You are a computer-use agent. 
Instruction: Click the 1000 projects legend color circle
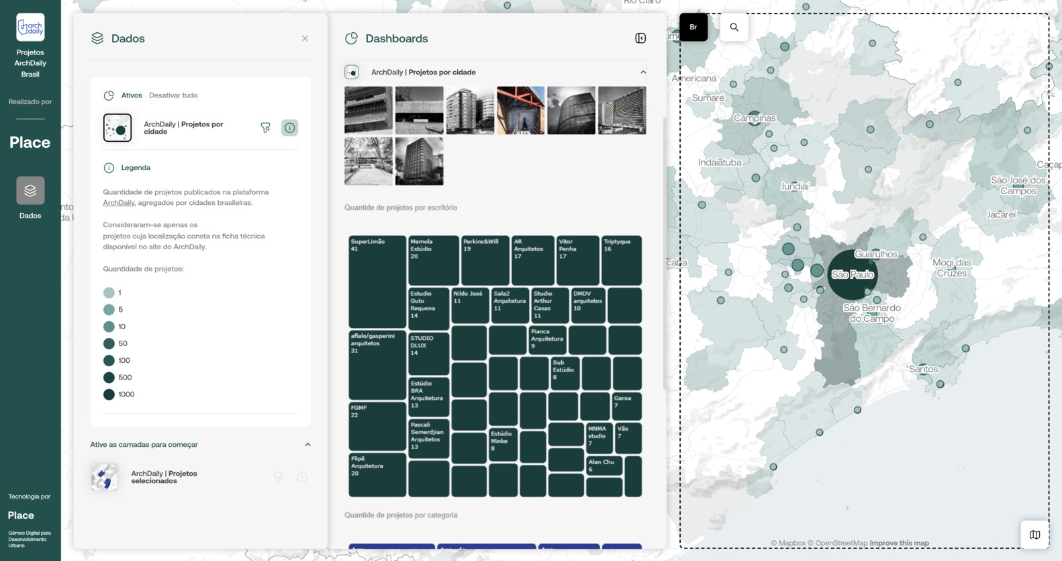point(109,394)
